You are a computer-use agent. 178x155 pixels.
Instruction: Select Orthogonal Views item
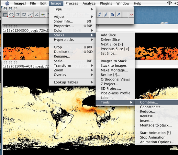[x=115, y=79]
